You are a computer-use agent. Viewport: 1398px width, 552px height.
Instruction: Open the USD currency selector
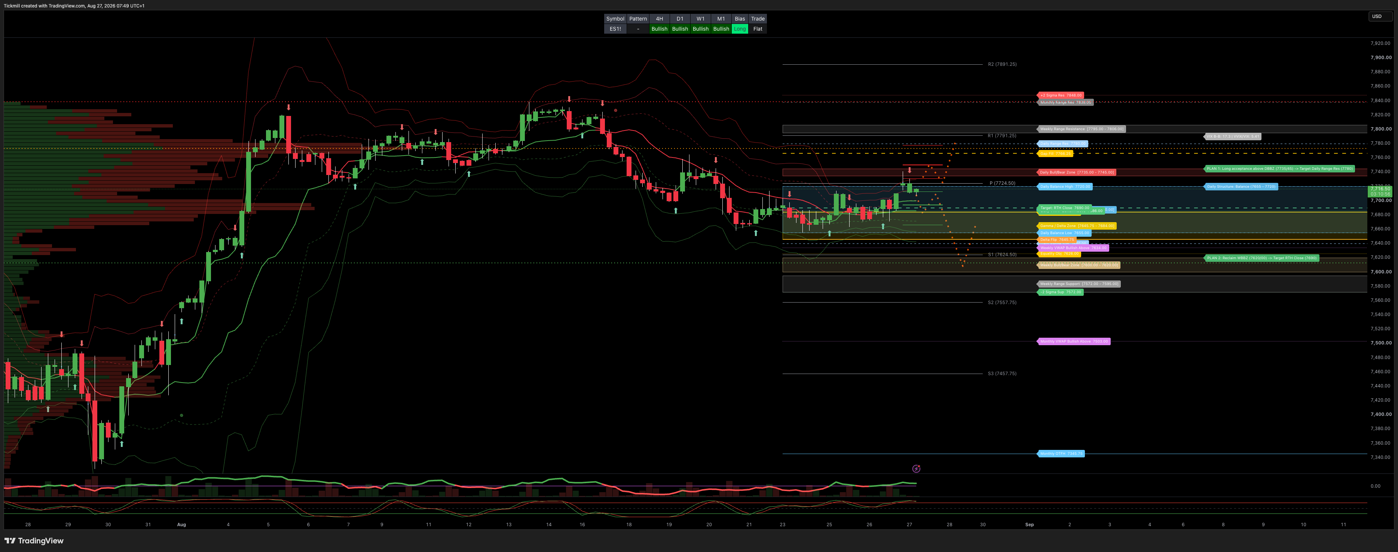(x=1380, y=16)
